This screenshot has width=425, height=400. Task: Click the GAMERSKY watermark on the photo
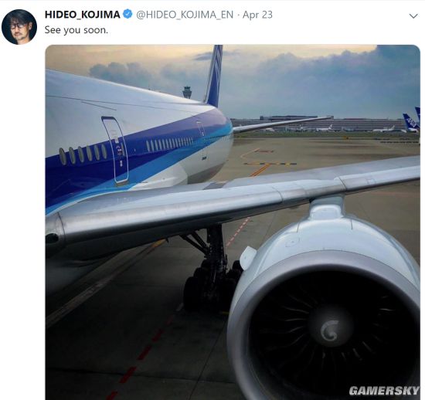tap(384, 391)
